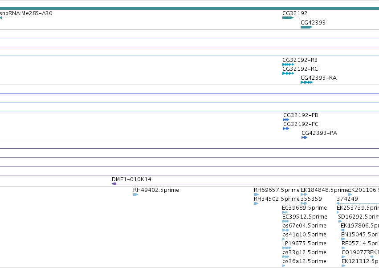Click the SD16292.5prime EST glyph
Image resolution: width=379 pixels, height=268 pixels.
[x=340, y=221]
